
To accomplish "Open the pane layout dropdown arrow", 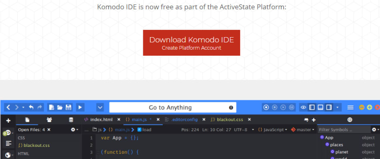I will pyautogui.click(x=337, y=108).
